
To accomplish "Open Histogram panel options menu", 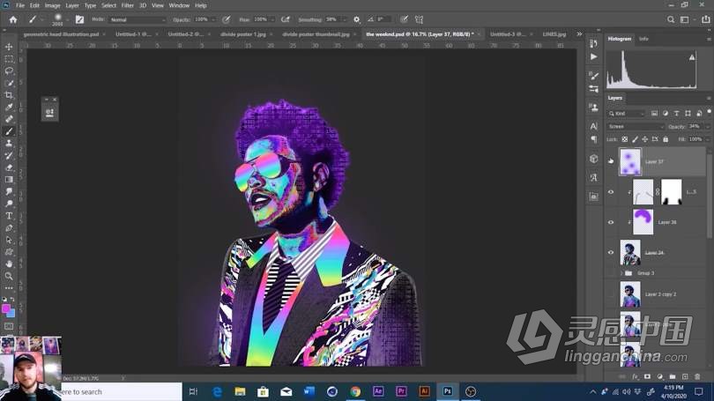I will pos(709,40).
